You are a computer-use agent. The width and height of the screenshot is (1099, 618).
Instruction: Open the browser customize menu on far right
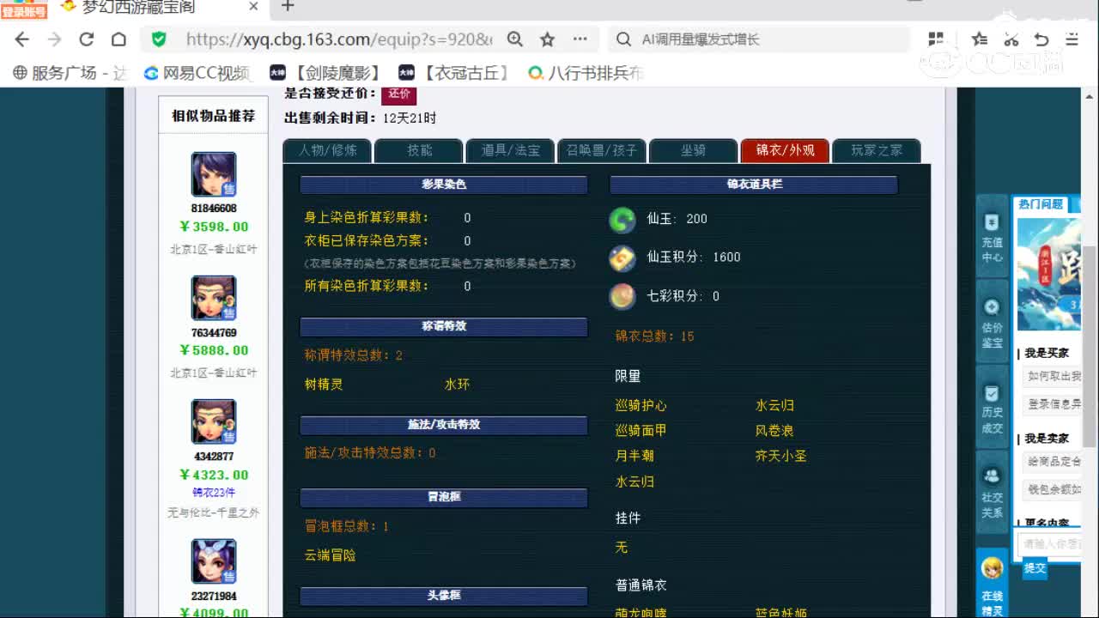coord(1070,39)
